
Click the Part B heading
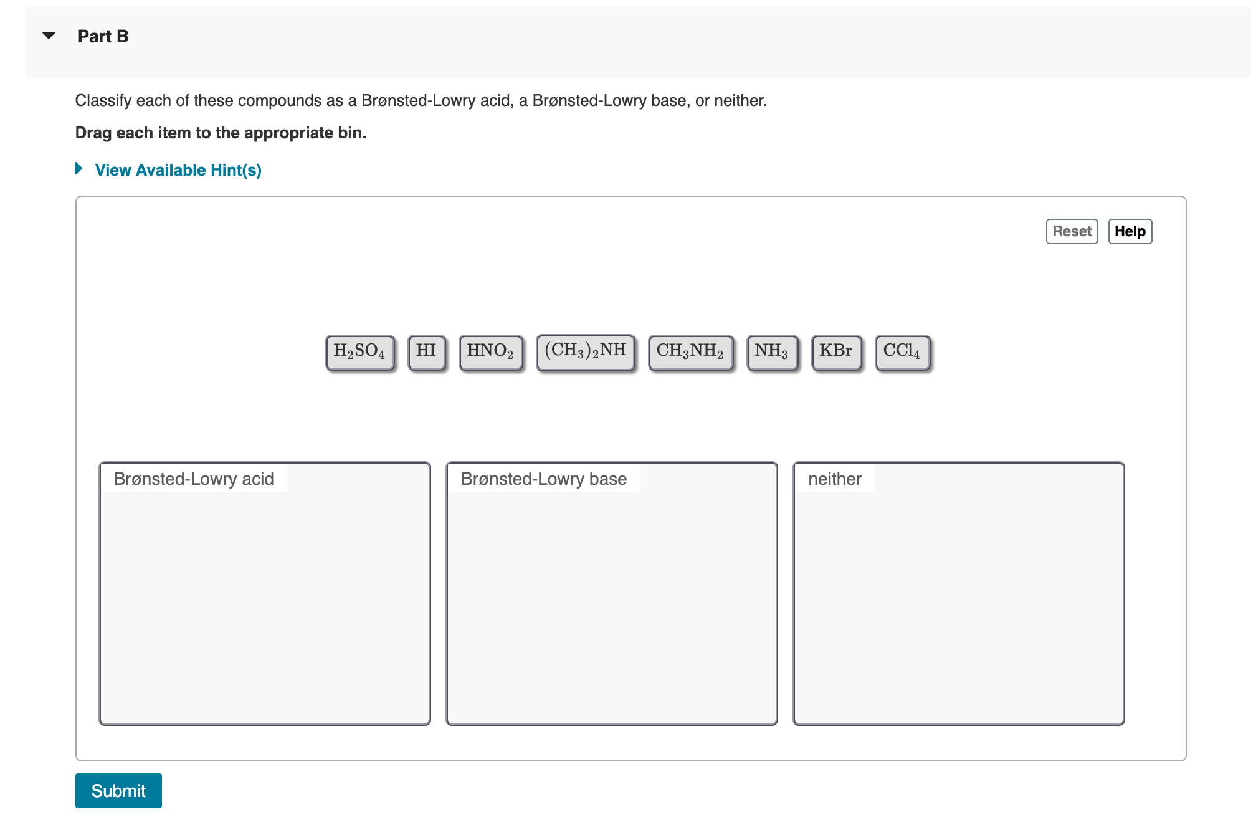(x=103, y=36)
